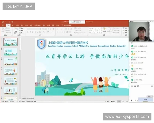Toggle the microphone icon in chat window
Viewport: 154px width, 123px height.
(x=131, y=100)
